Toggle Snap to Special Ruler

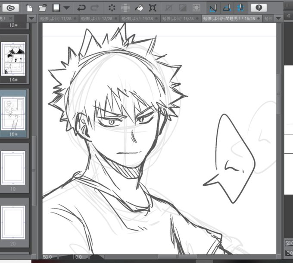click(x=227, y=8)
